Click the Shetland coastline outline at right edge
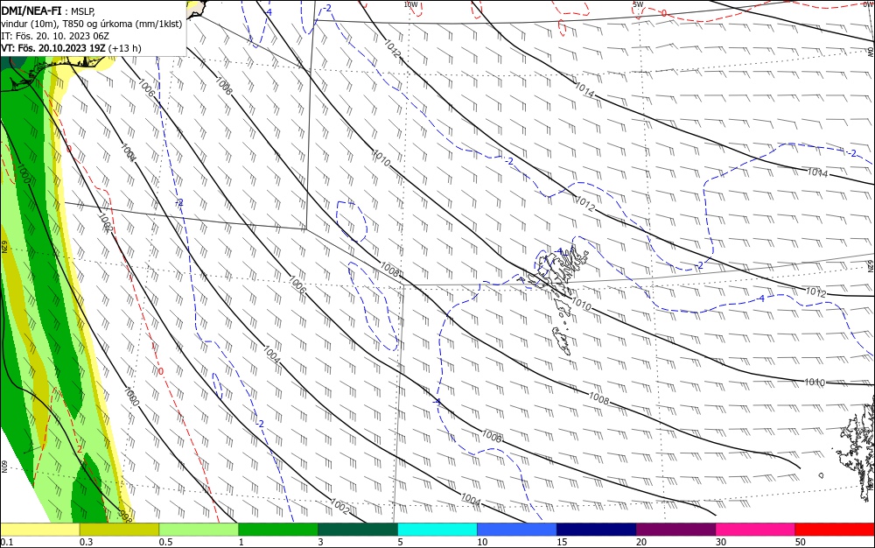This screenshot has height=548, width=875. (857, 446)
